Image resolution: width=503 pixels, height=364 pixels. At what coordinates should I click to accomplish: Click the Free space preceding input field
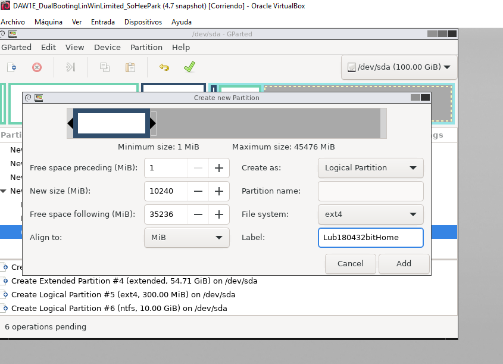click(166, 168)
